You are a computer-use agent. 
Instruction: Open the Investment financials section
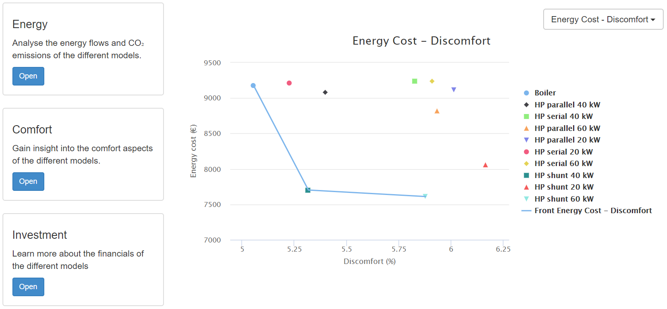28,287
